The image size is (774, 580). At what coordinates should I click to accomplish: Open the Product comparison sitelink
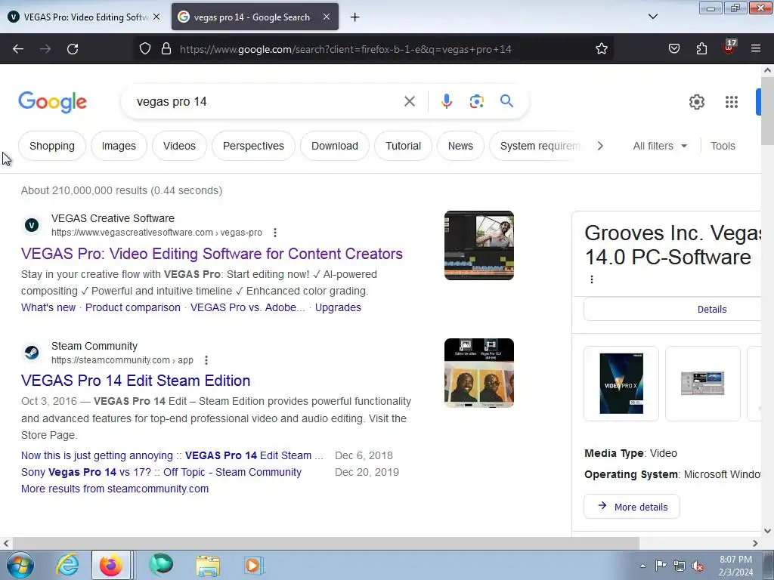tap(133, 308)
